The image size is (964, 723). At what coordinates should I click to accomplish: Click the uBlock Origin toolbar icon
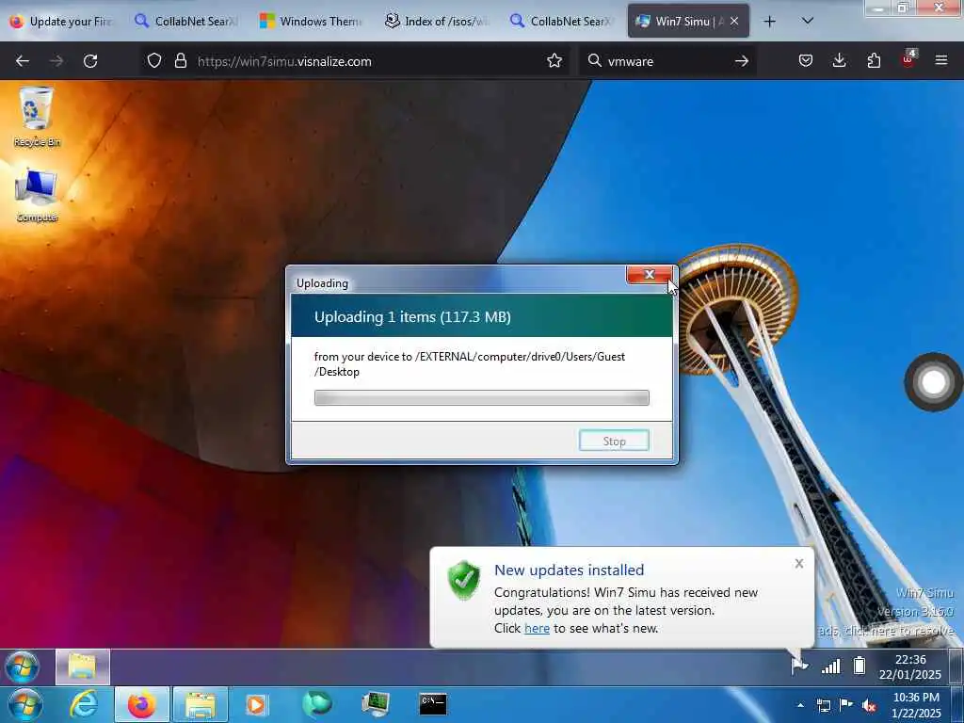point(908,59)
